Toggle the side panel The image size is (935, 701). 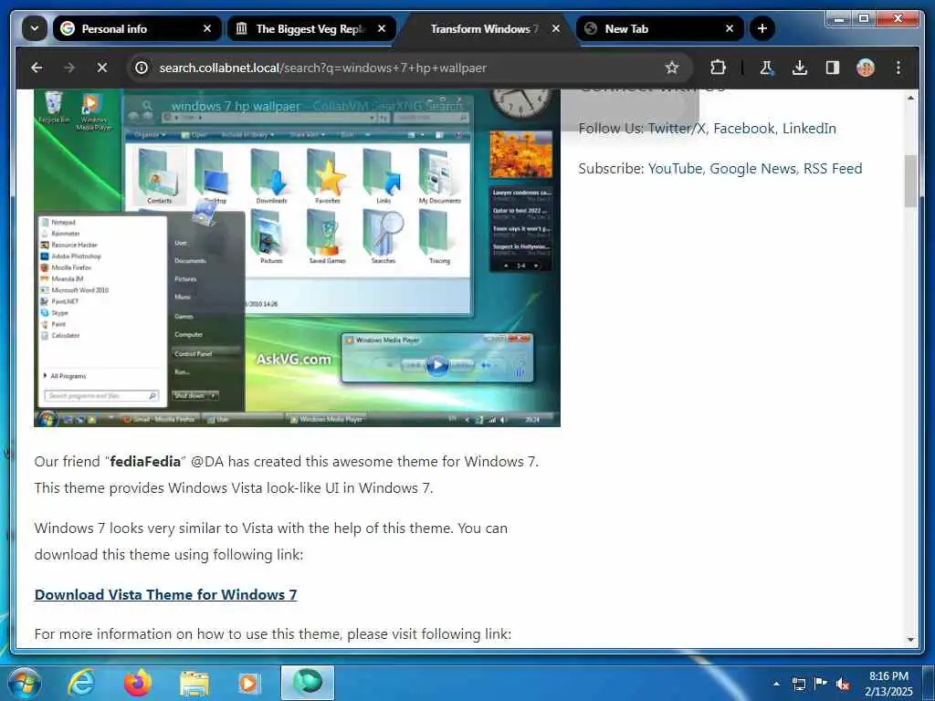point(833,68)
